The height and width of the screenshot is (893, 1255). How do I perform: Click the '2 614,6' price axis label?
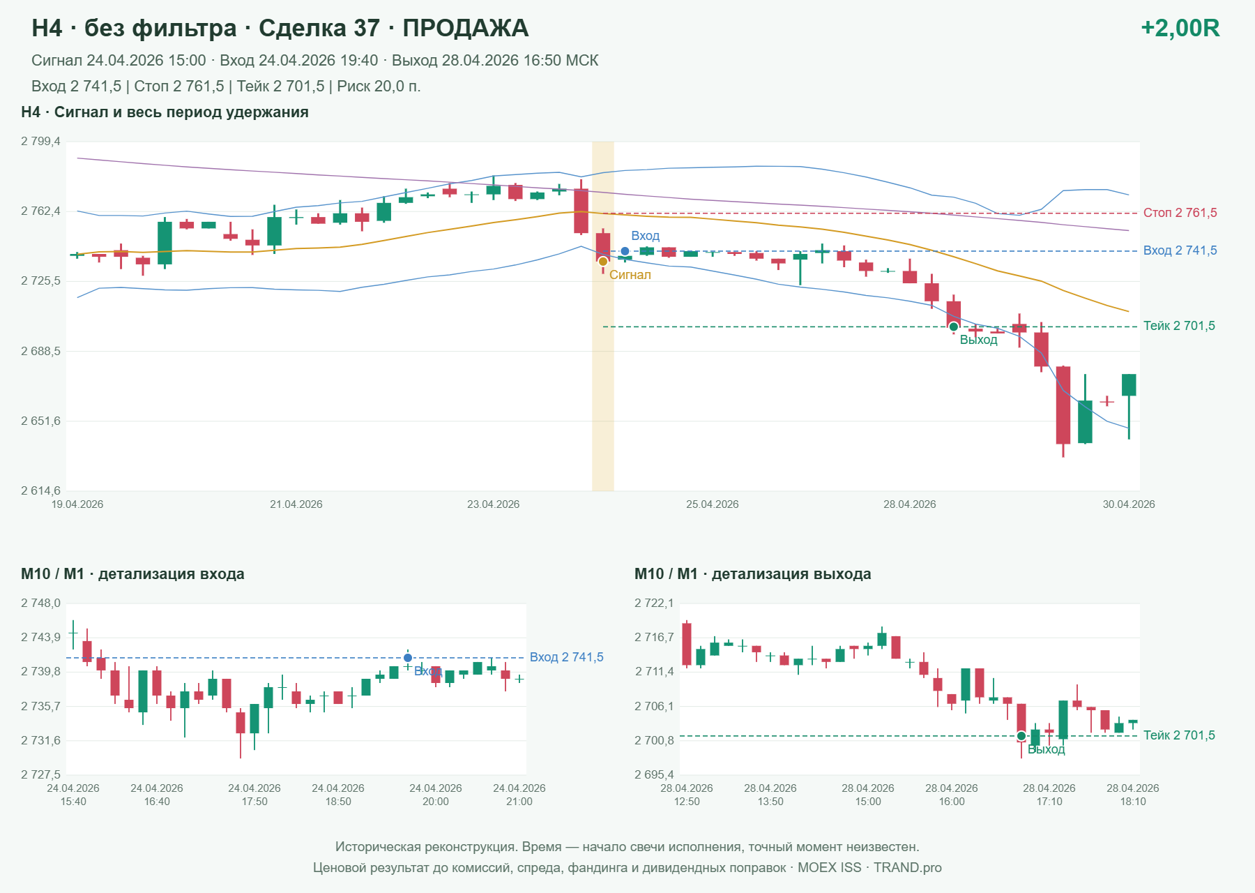click(40, 491)
